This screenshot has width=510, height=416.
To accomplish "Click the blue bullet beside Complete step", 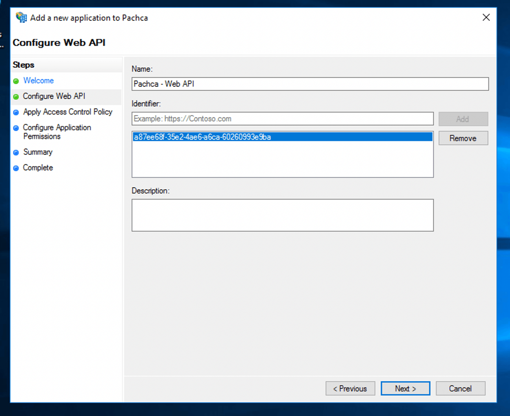I will (16, 168).
